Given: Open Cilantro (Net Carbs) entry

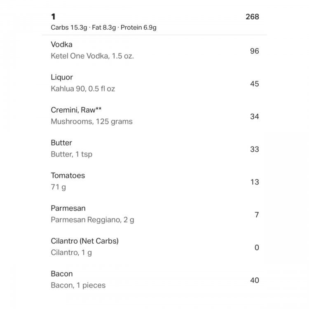Looking at the screenshot, I should tap(154, 247).
